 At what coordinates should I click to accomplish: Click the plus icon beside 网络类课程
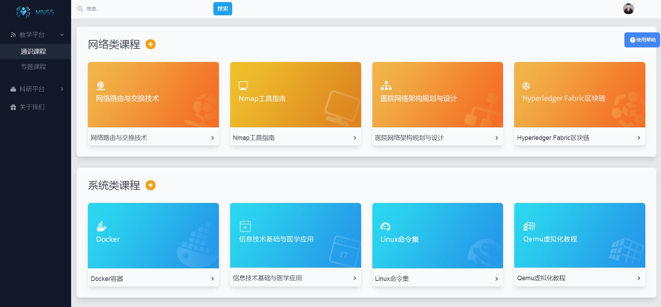(x=151, y=45)
